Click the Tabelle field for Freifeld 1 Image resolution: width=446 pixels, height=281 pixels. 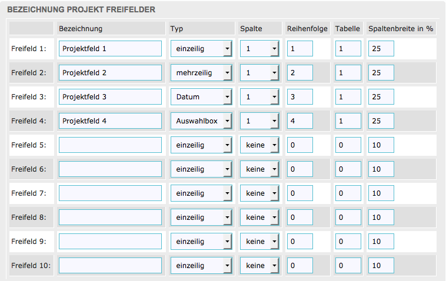[348, 48]
